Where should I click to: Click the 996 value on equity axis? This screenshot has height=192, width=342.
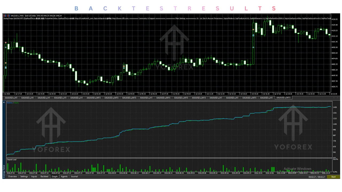335,130
